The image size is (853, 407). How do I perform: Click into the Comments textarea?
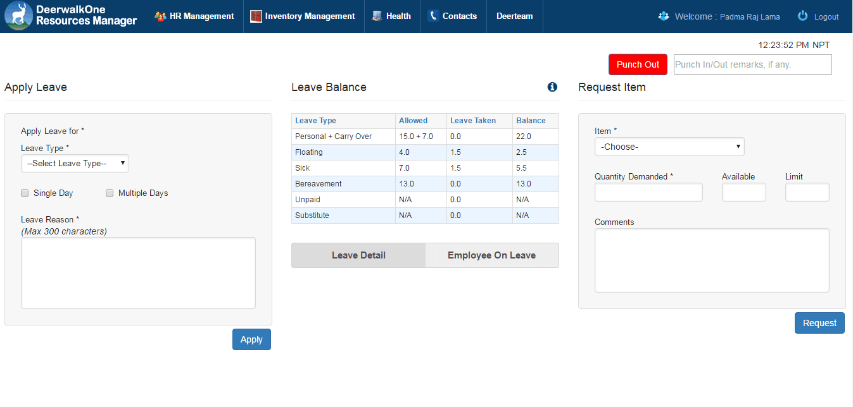tap(712, 260)
